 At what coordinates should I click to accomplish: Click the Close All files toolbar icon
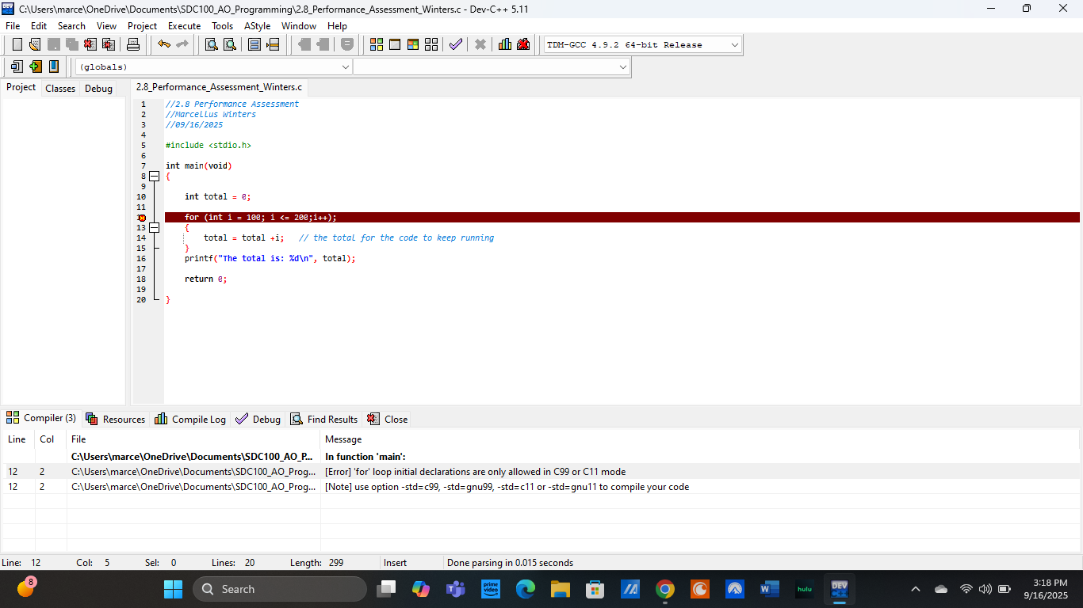(108, 44)
